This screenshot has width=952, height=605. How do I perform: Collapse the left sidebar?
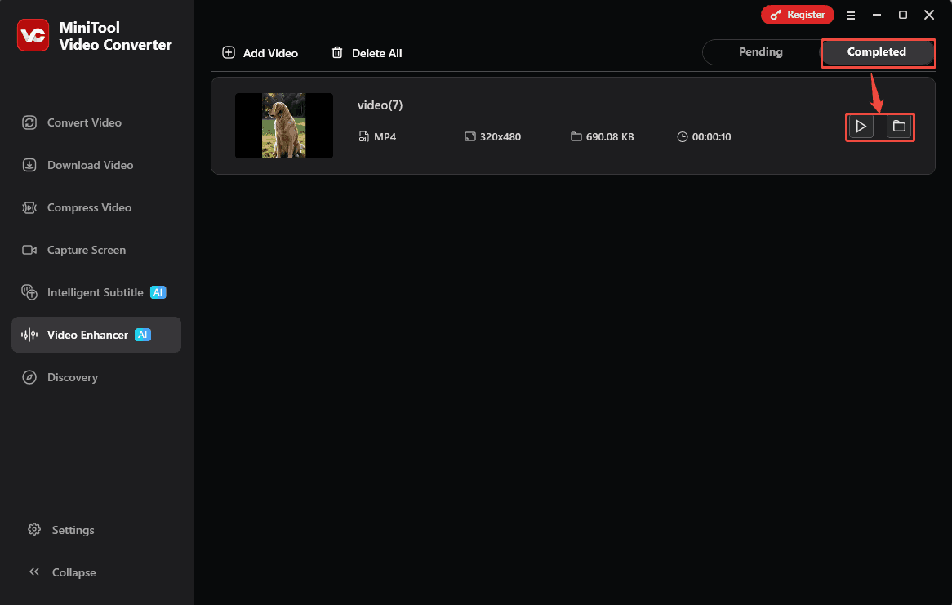(62, 572)
